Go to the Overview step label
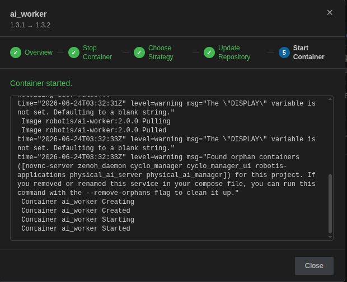Image resolution: width=347 pixels, height=282 pixels. click(39, 52)
